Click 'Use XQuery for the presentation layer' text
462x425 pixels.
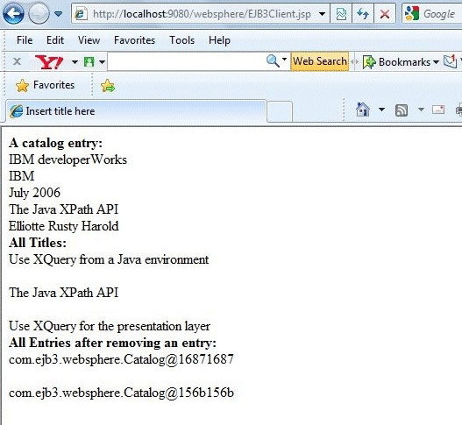(110, 326)
